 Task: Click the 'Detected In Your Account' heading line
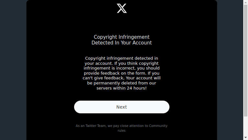coord(122,43)
